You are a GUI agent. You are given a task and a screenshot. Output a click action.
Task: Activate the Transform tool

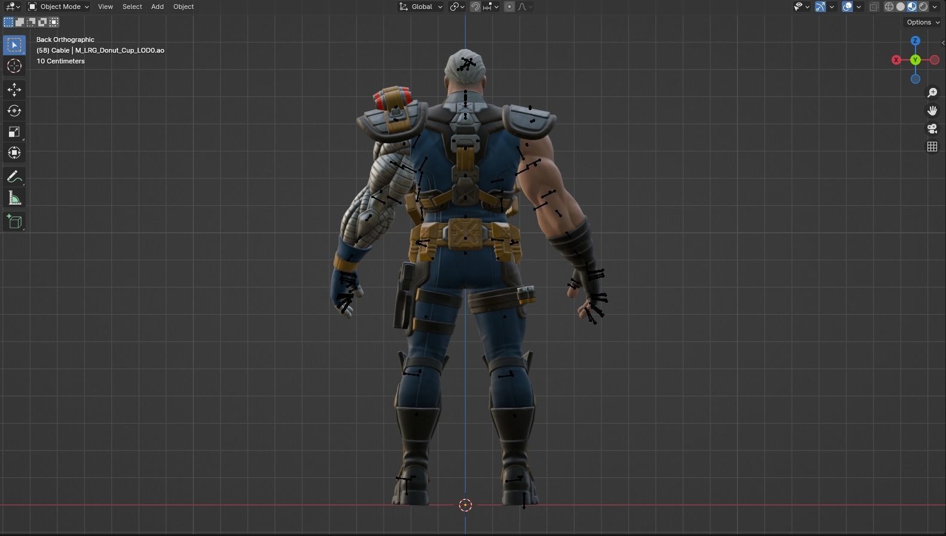coord(14,153)
